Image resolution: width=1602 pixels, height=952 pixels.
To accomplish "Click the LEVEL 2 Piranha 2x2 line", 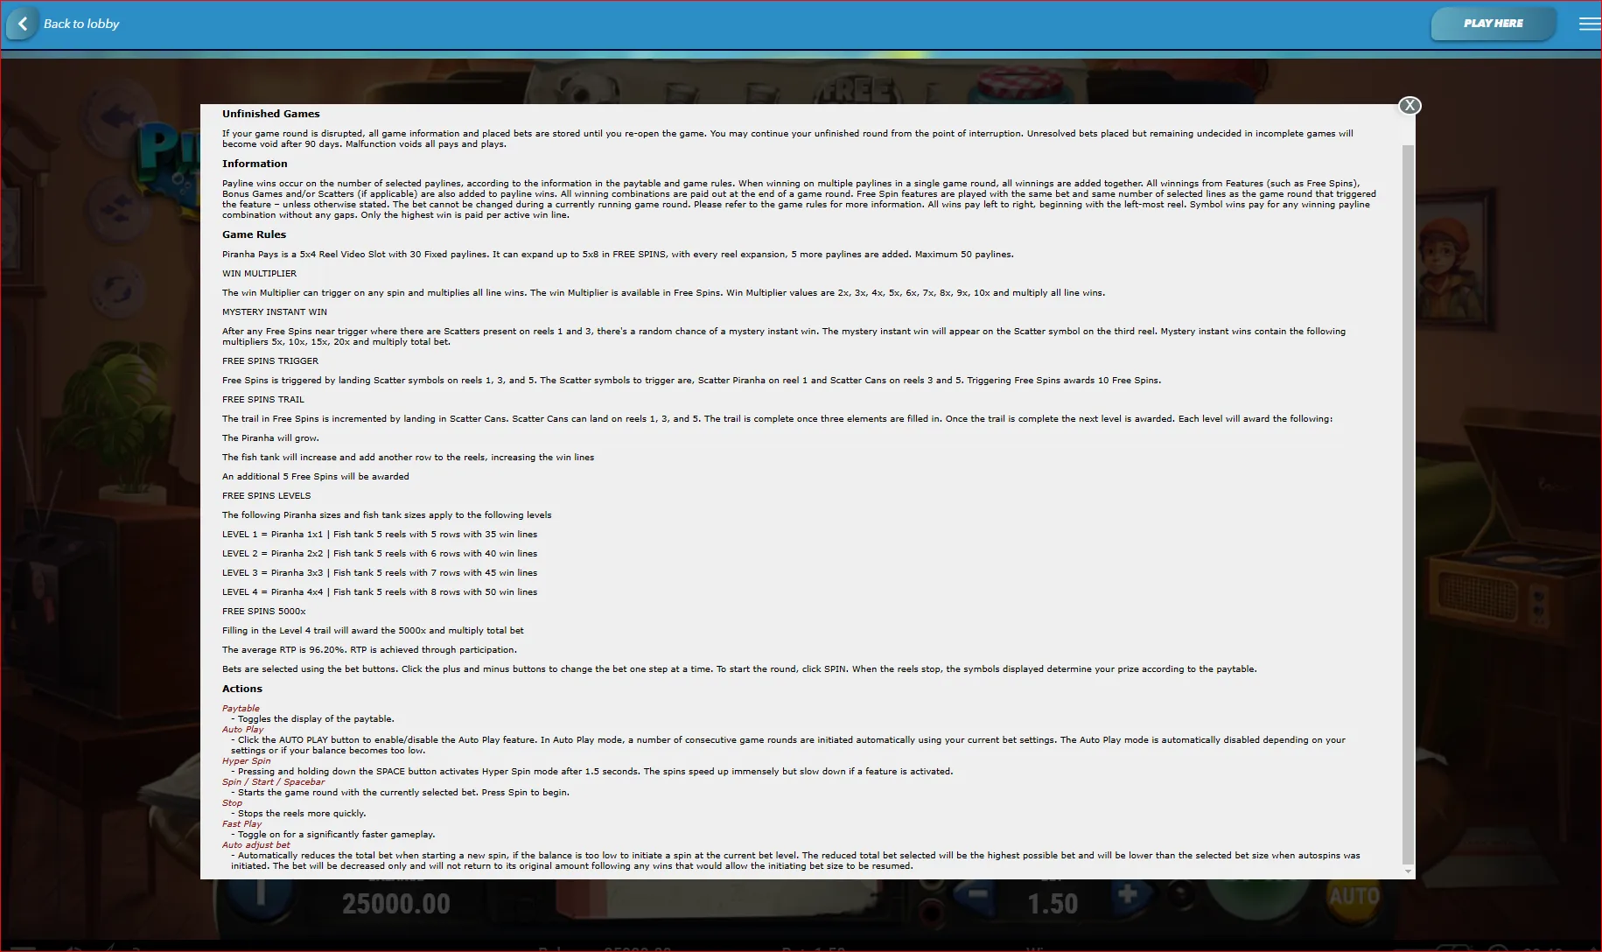I will [x=380, y=554].
